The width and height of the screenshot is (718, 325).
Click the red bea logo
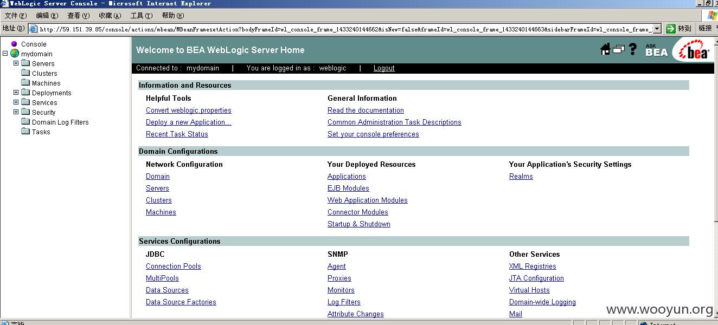694,50
